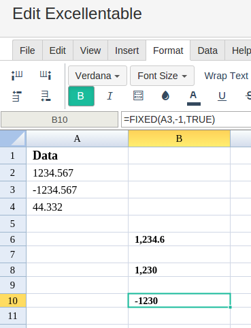Toggle italic formatting
The width and height of the screenshot is (251, 328).
(110, 96)
